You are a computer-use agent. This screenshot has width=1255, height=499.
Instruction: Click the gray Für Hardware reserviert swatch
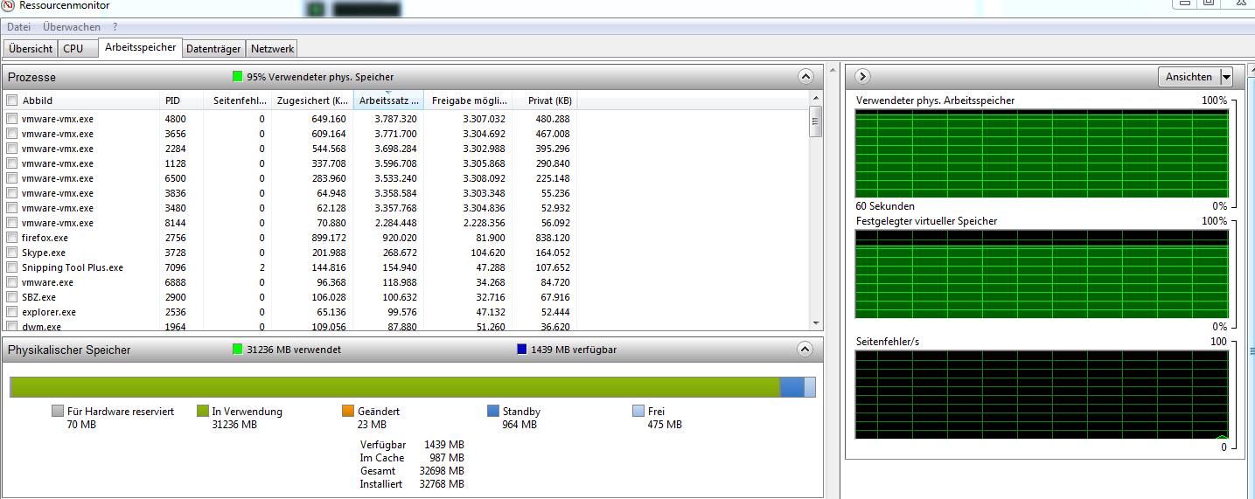[x=58, y=411]
